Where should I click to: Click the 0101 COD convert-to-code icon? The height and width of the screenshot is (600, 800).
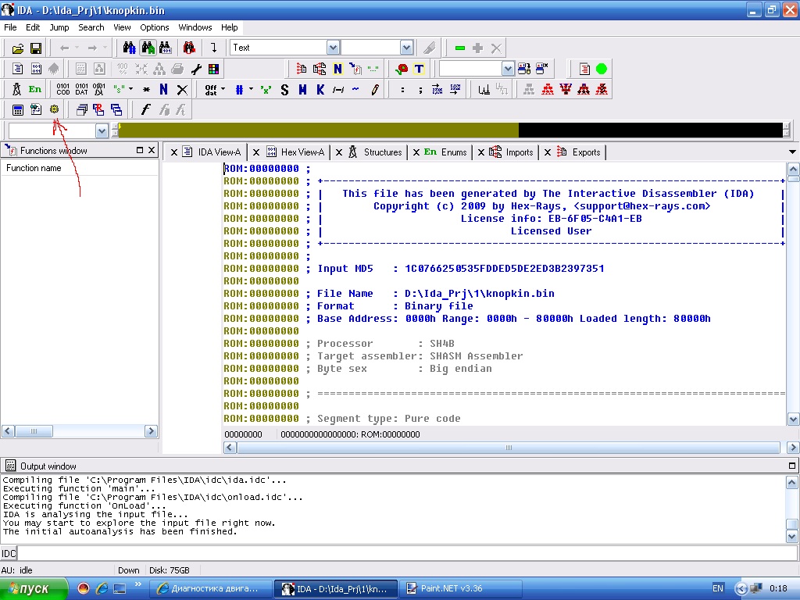(63, 90)
